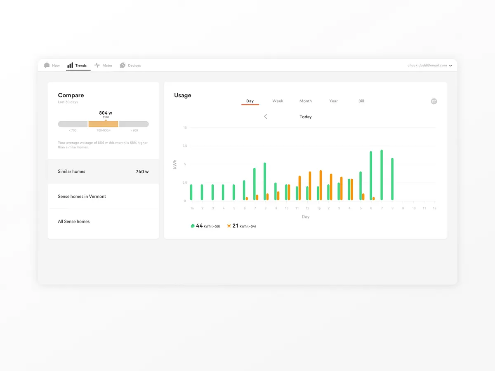This screenshot has height=371, width=495.
Task: Open the Meter waveform icon
Action: (x=97, y=65)
